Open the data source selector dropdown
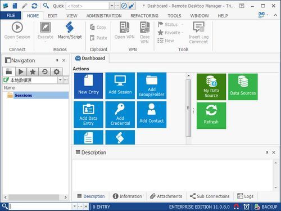The height and width of the screenshot is (211, 281). click(x=60, y=80)
